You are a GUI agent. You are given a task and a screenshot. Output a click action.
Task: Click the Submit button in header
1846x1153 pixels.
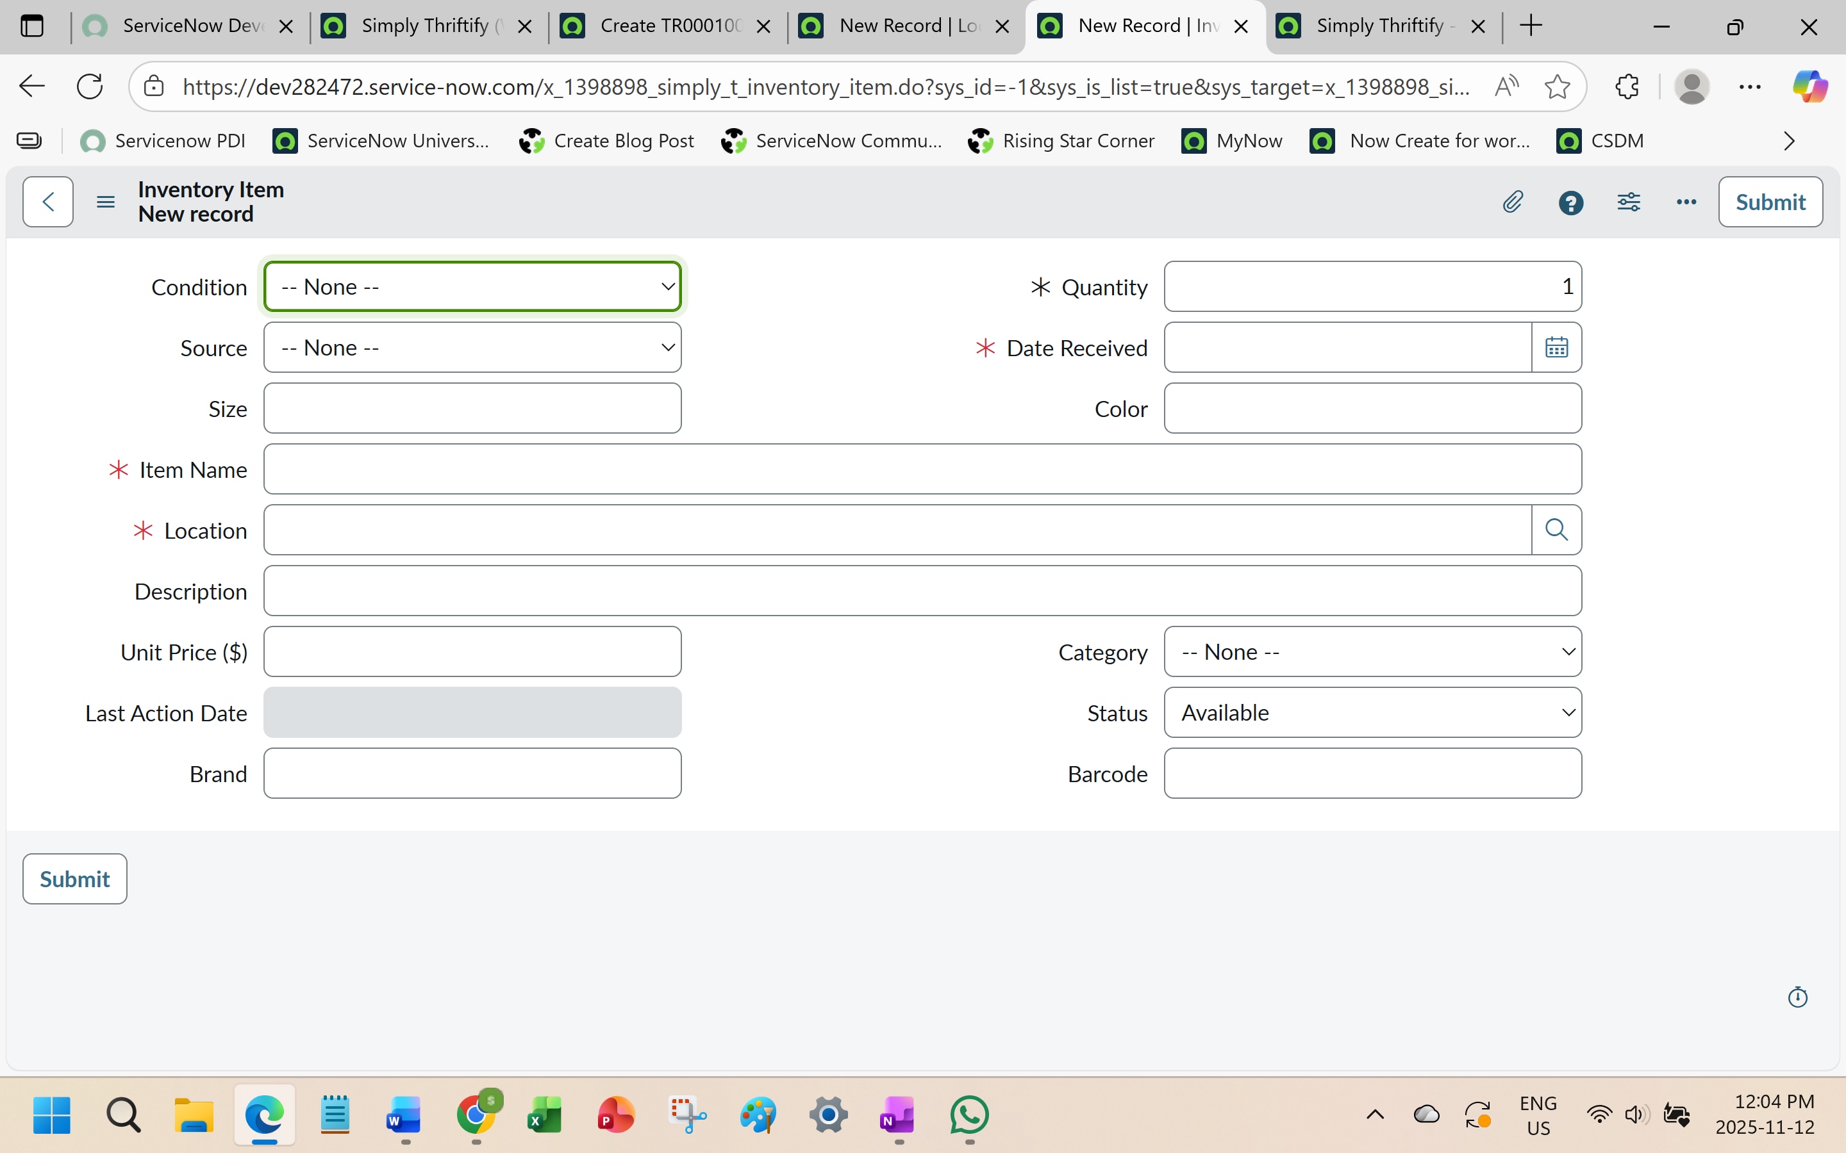click(x=1770, y=202)
